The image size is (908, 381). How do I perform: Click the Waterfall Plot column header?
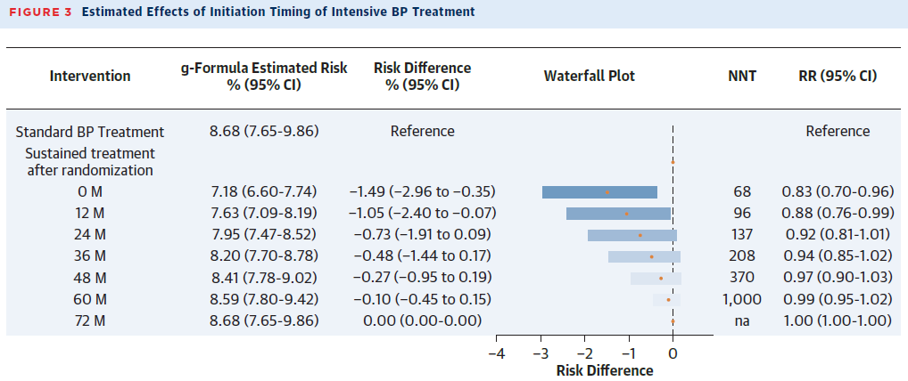point(590,77)
